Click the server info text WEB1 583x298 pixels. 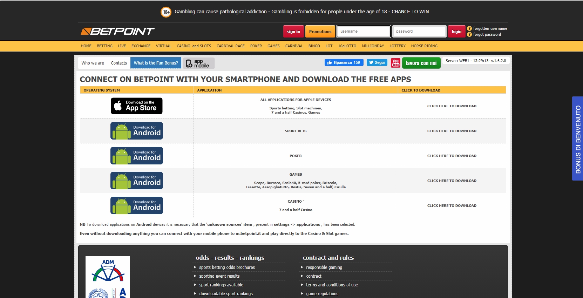[476, 61]
